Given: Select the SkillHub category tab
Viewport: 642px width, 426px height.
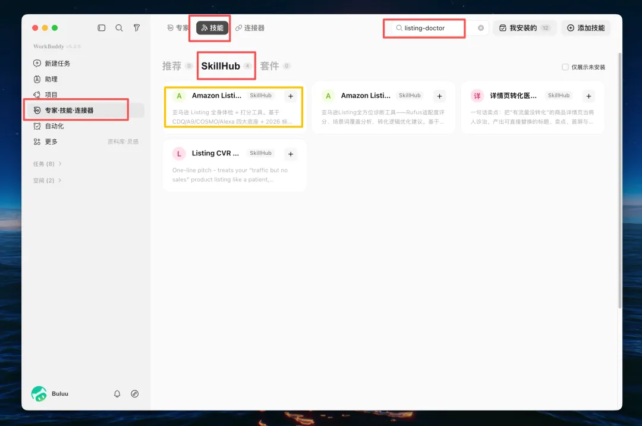Looking at the screenshot, I should coord(226,66).
